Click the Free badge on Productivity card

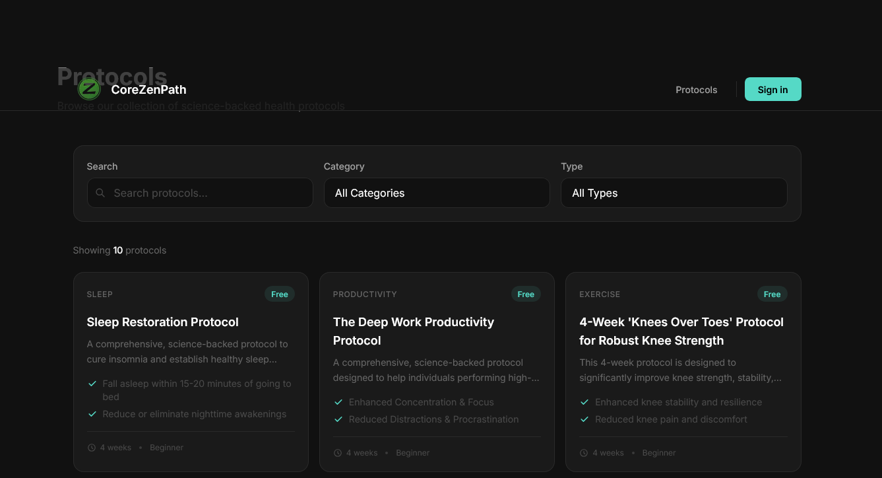point(526,294)
